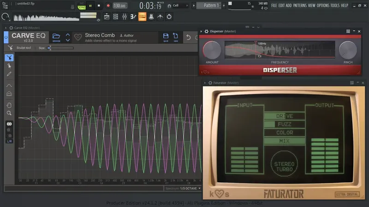Pause playback with the pause button
The height and width of the screenshot is (207, 369).
[x=90, y=6]
